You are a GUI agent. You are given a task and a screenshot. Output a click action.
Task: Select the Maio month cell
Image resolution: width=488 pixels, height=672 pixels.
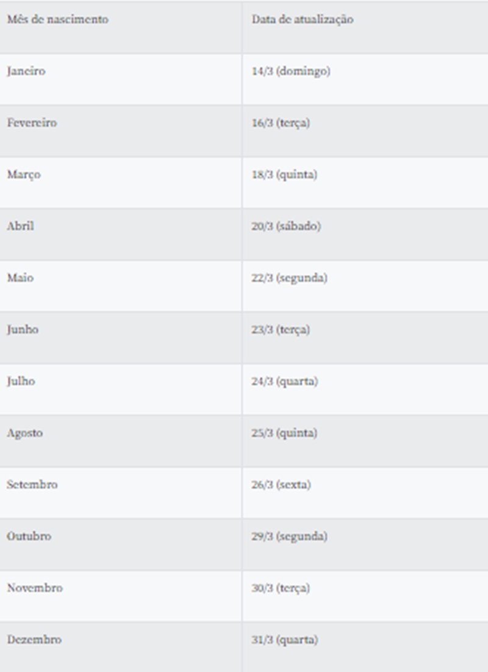click(20, 278)
